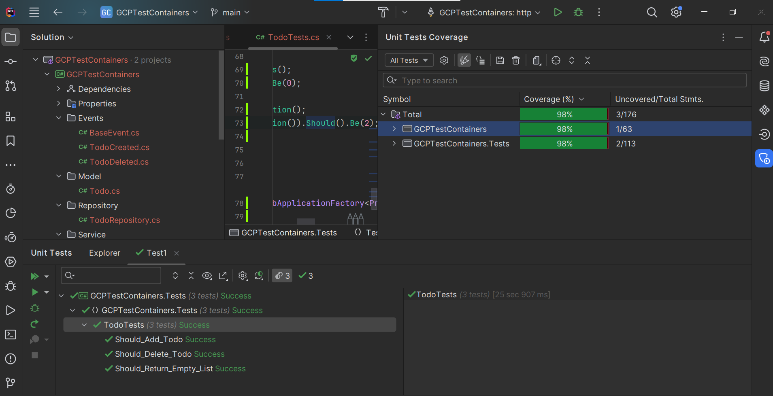Open the Bookmarks tool window
This screenshot has height=396, width=773.
click(11, 141)
